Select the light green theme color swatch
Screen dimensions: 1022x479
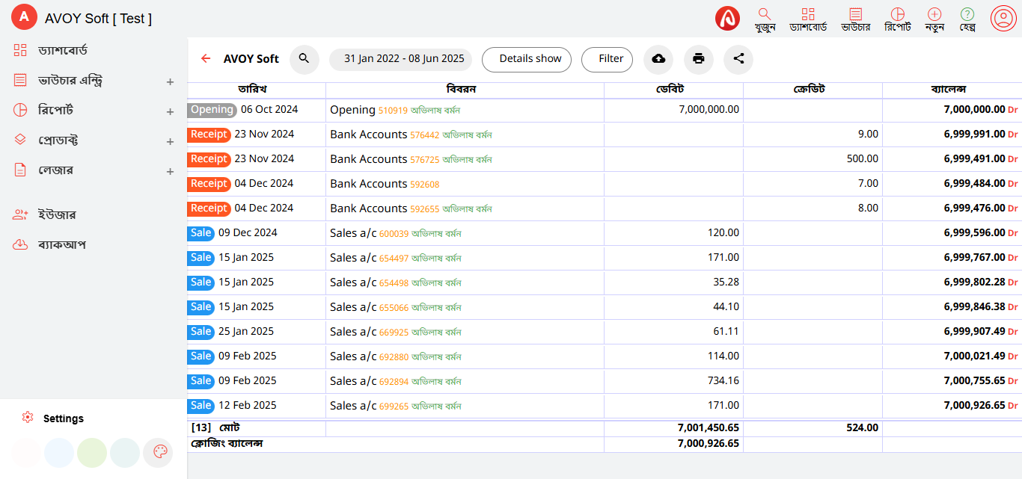[92, 453]
